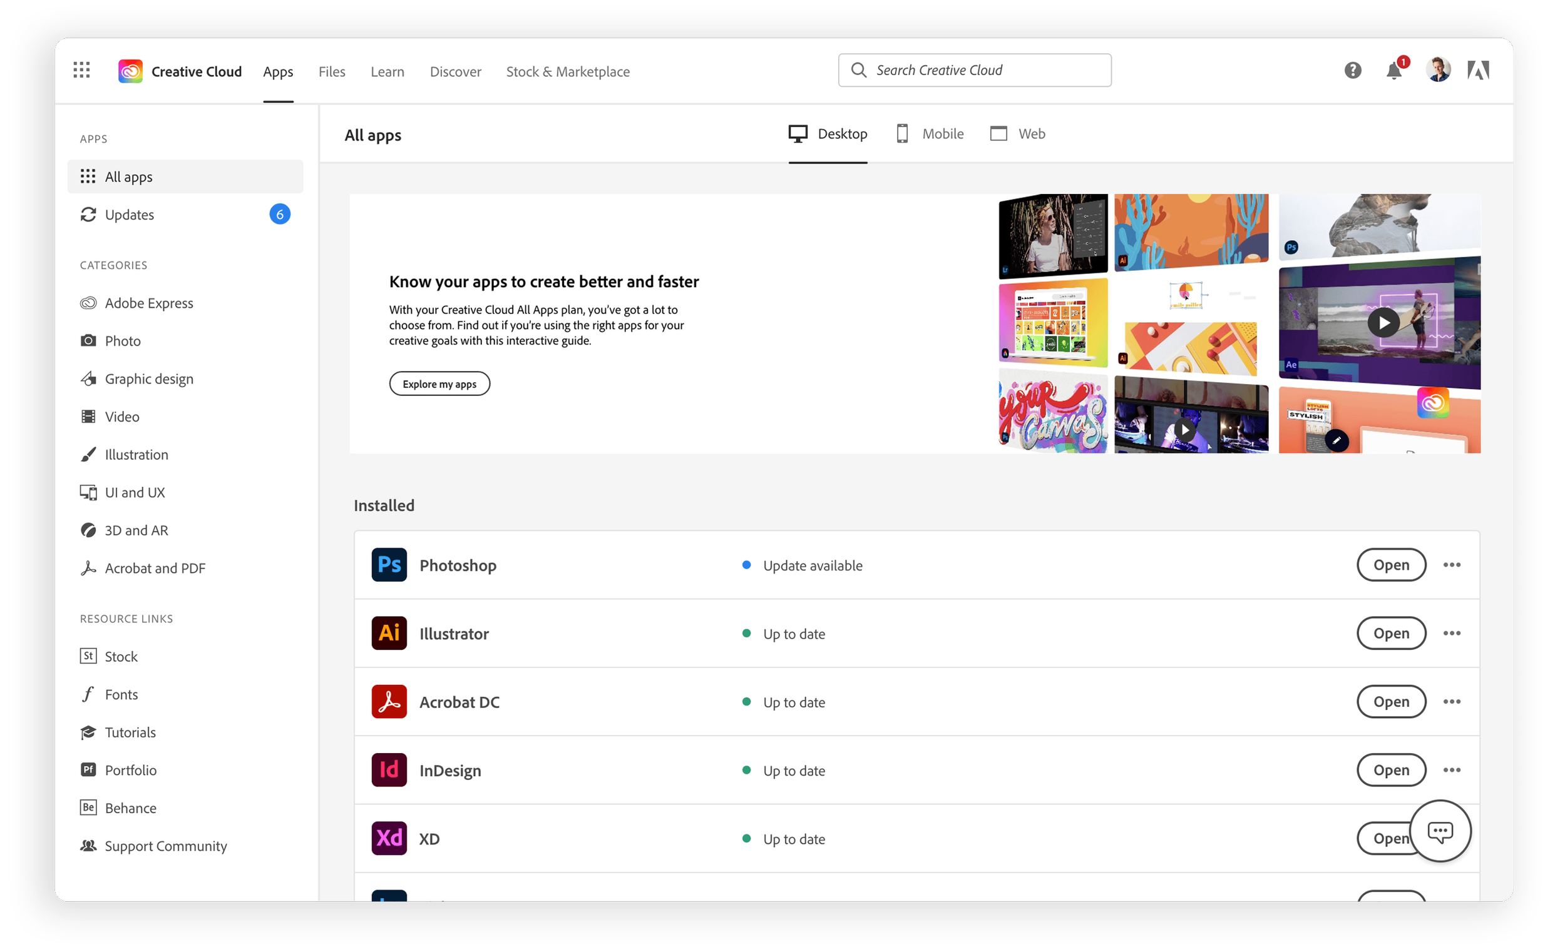The image size is (1565, 947).
Task: Click the Acrobat DC app icon
Action: click(x=389, y=702)
